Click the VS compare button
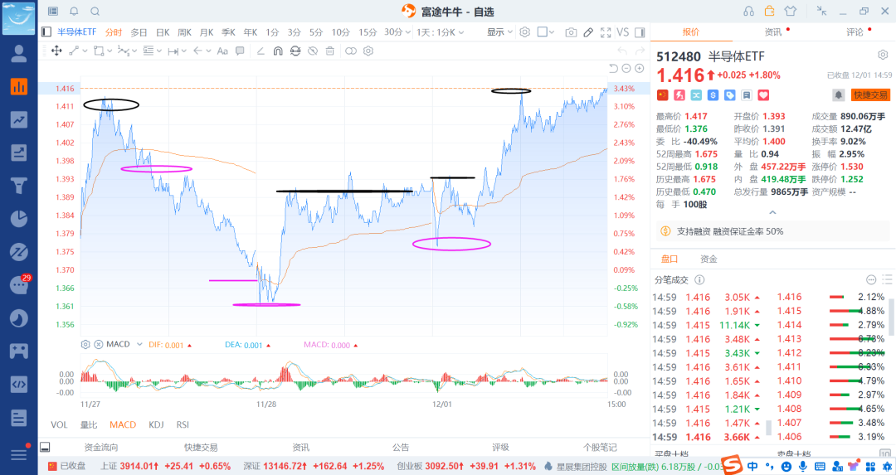This screenshot has width=896, height=475. (623, 32)
